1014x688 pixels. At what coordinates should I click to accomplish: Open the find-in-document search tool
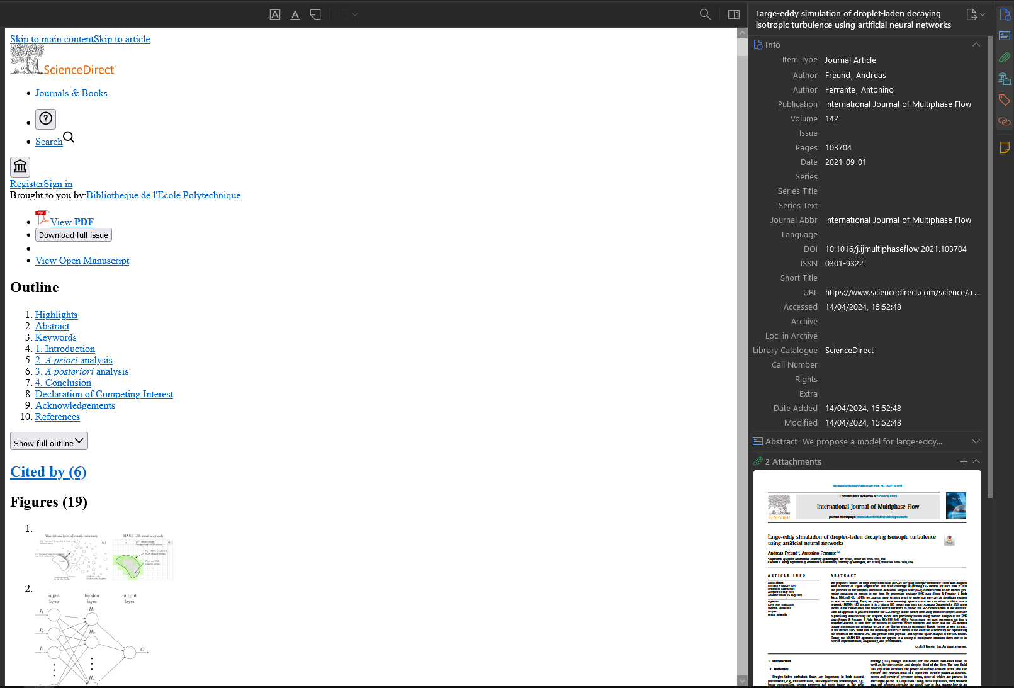(x=706, y=14)
